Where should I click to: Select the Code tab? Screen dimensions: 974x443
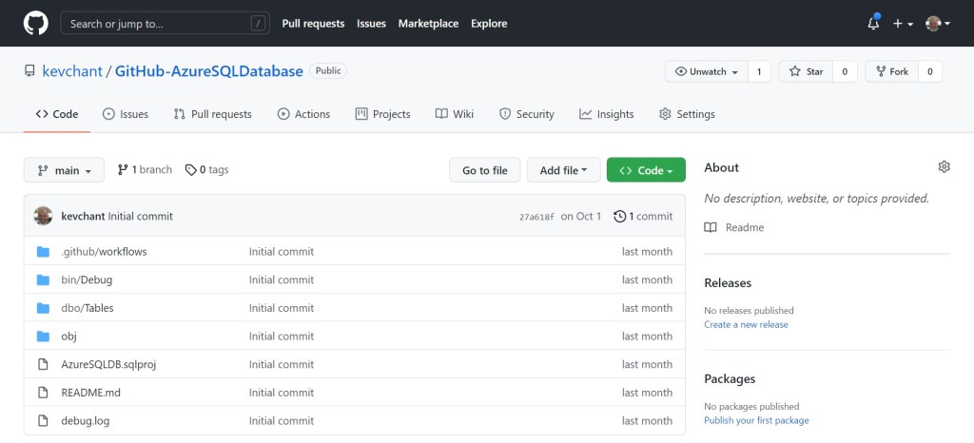(x=56, y=114)
